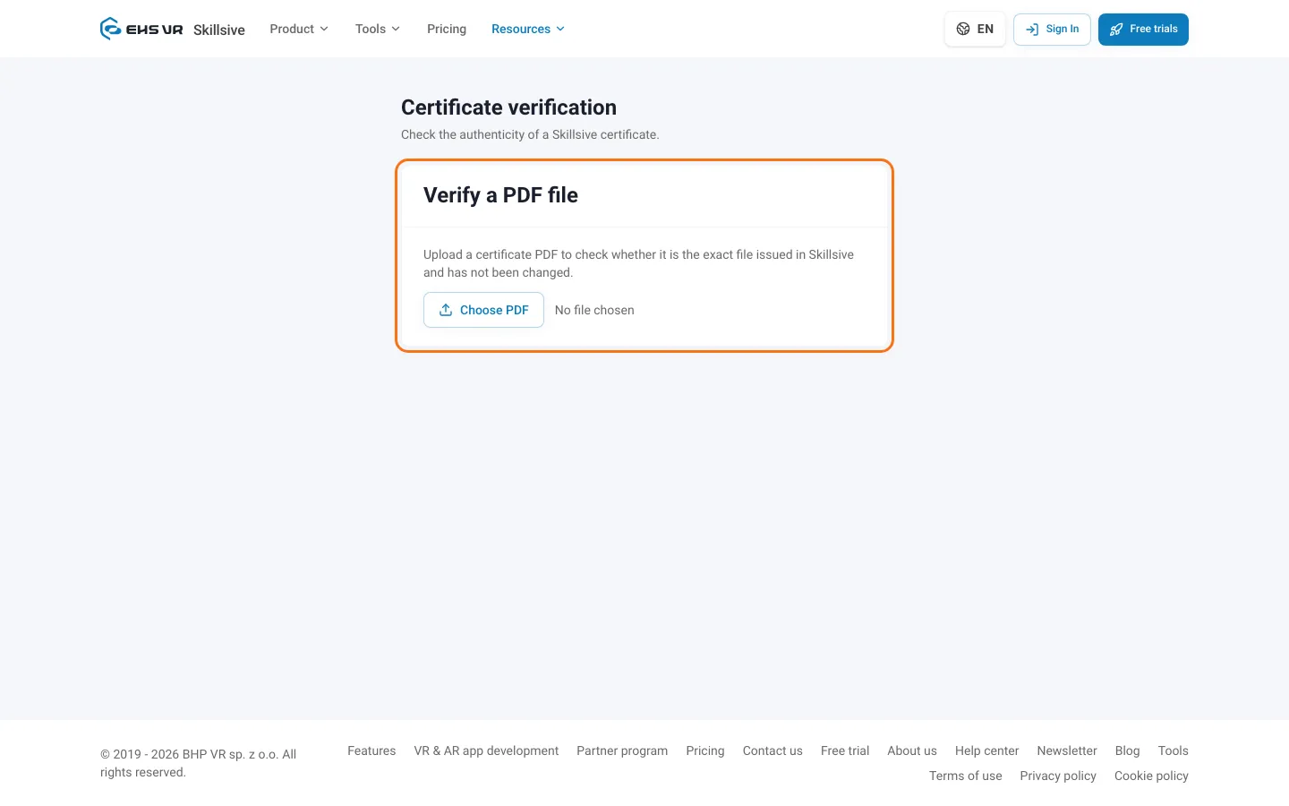Click the Skillsive brand name
Screen dimensions: 1289x806
click(219, 30)
